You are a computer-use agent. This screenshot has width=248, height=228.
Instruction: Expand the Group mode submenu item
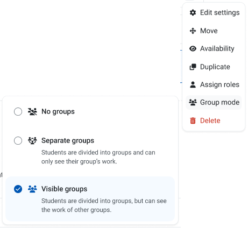[x=214, y=102]
